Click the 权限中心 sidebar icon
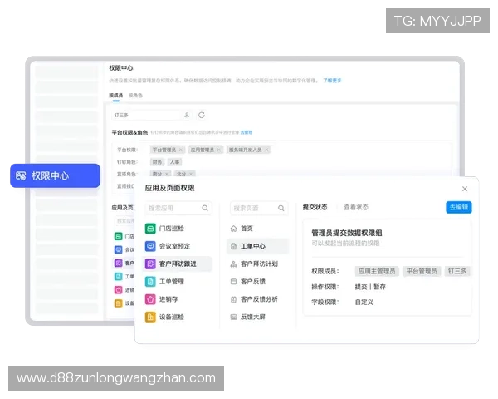498x399 pixels. (x=21, y=175)
